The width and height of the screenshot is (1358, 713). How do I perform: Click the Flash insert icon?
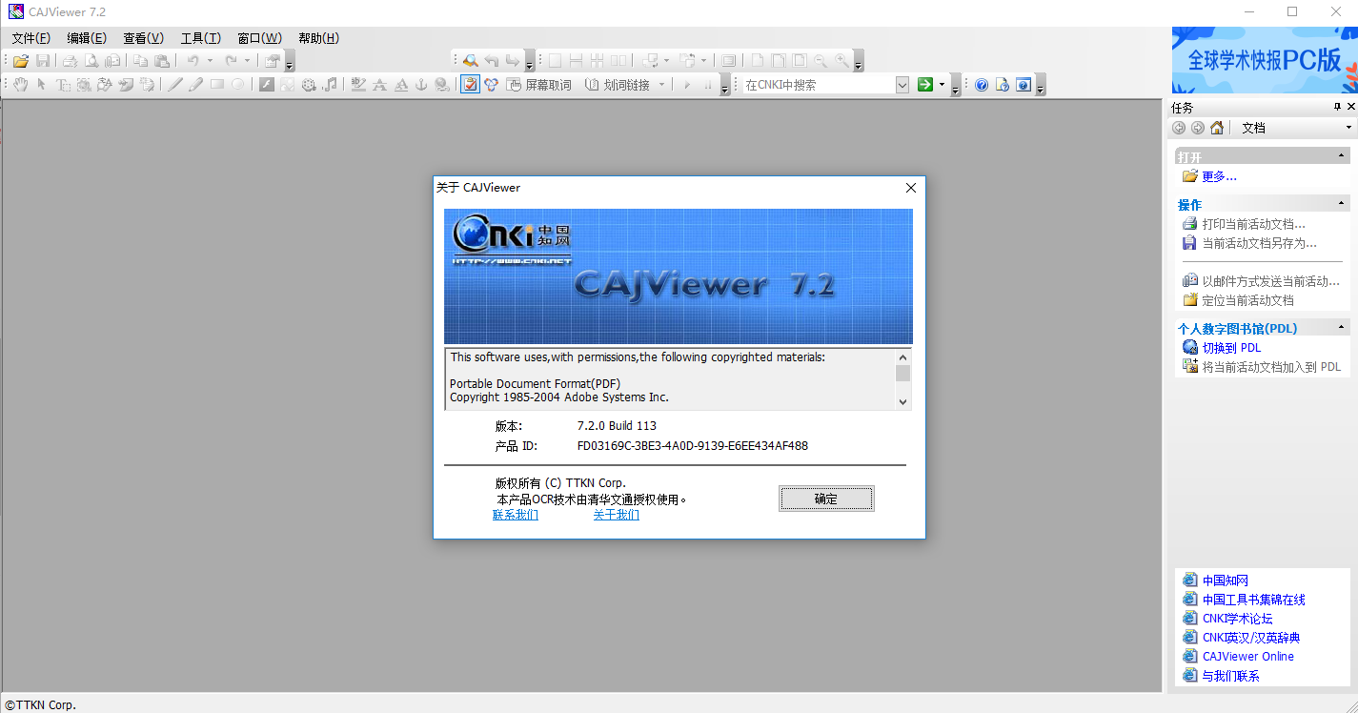[267, 85]
